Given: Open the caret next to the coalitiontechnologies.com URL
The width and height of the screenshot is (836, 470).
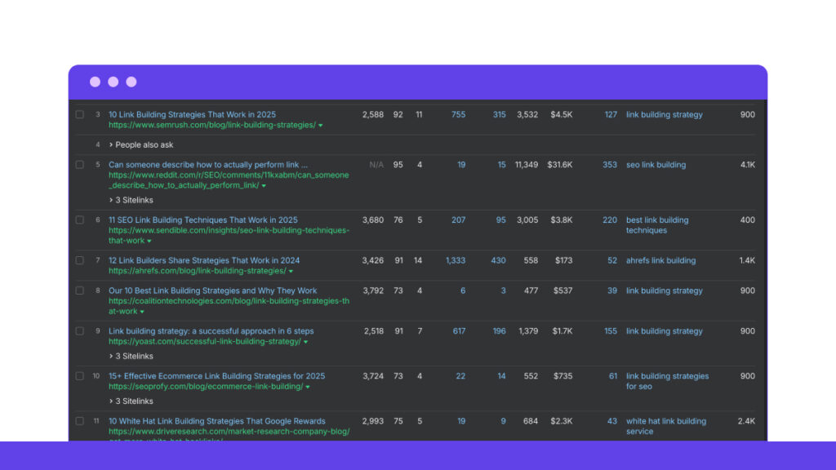Looking at the screenshot, I should (142, 312).
